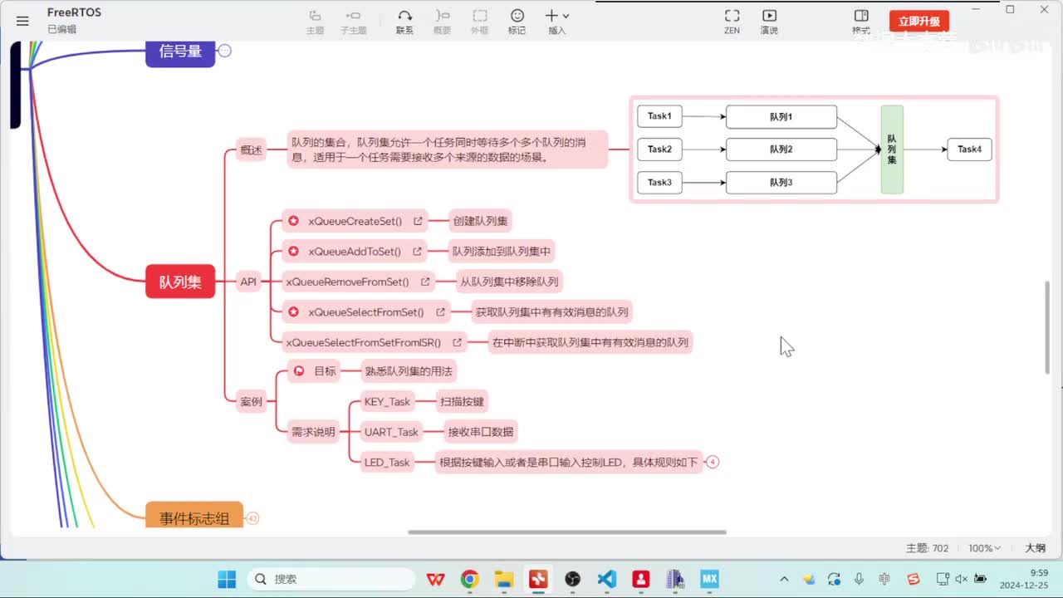The image size is (1063, 598).
Task: Open xQueueSelectFromSetFromISR() external link icon
Action: pyautogui.click(x=457, y=342)
